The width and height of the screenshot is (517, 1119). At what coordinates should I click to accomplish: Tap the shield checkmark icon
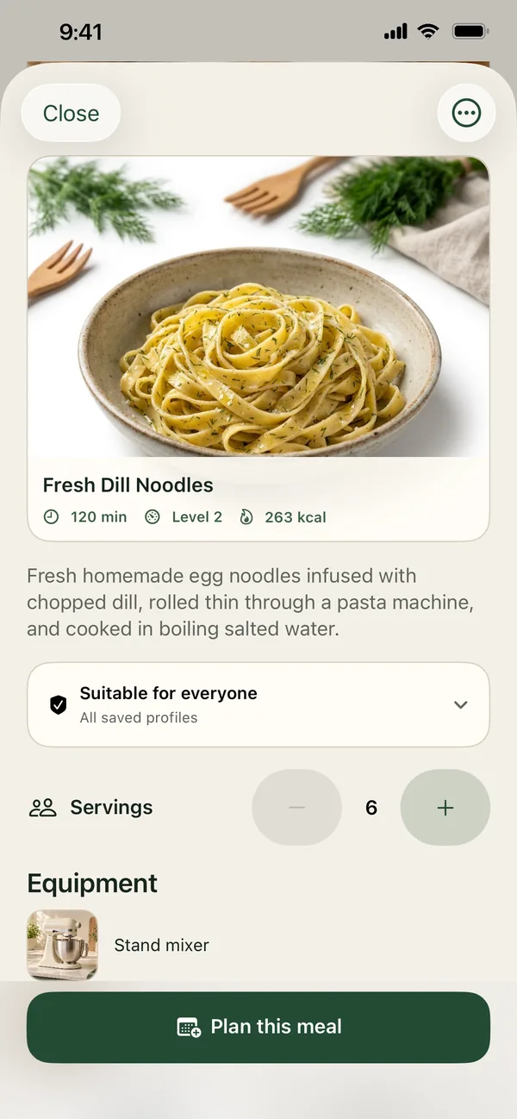point(58,704)
